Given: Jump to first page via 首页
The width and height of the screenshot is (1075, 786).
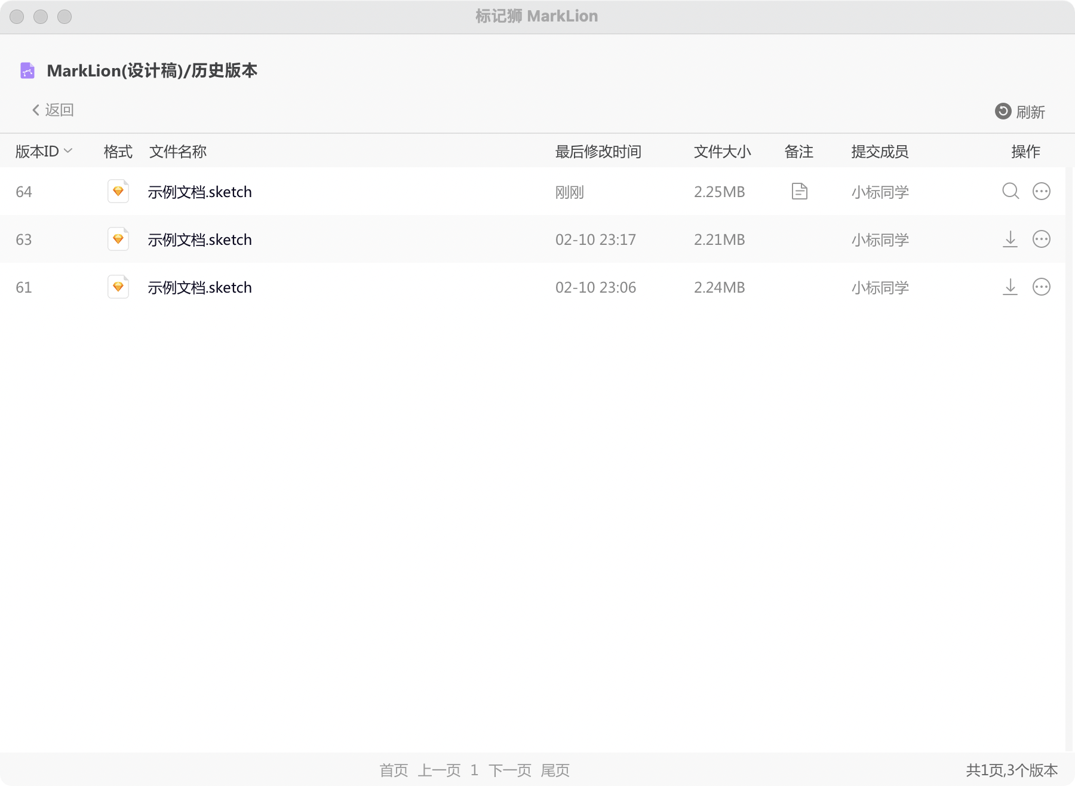Looking at the screenshot, I should tap(394, 770).
